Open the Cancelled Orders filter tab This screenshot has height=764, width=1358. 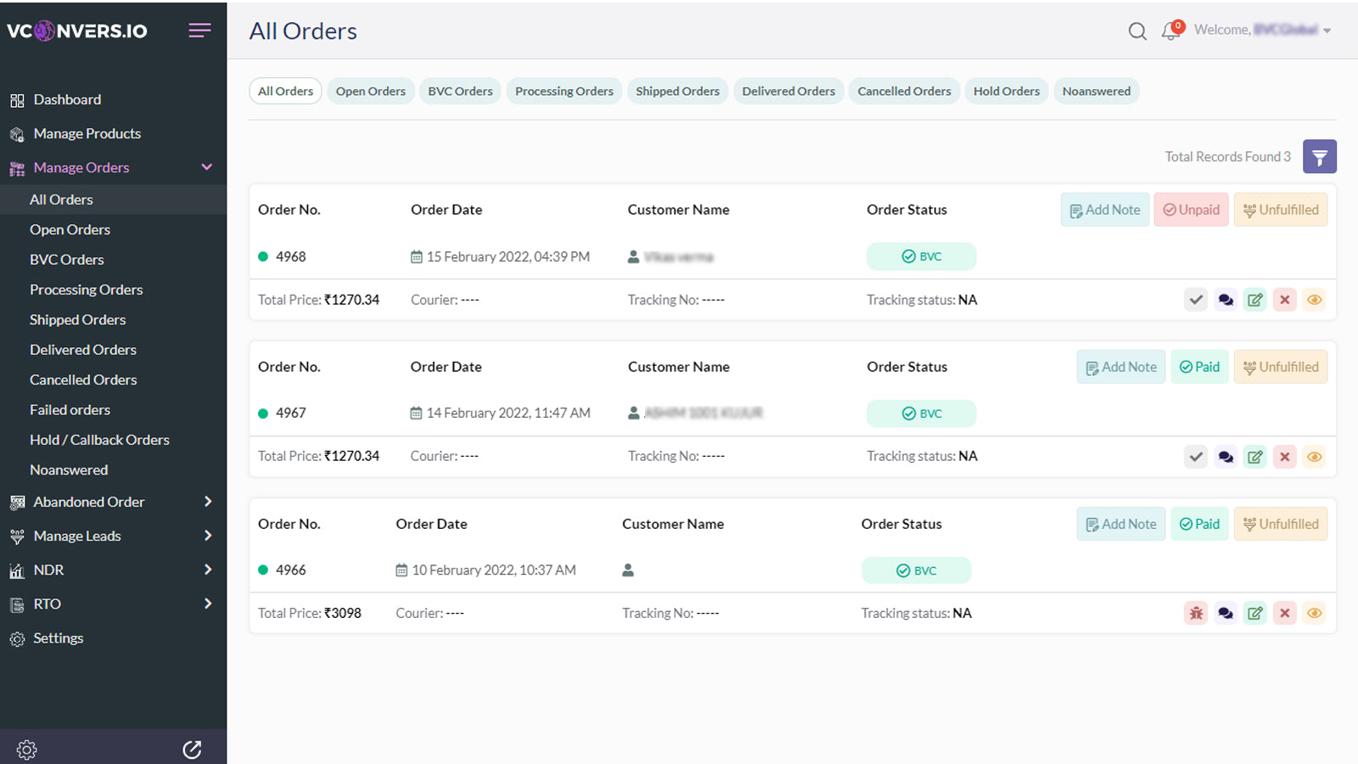[x=904, y=91]
